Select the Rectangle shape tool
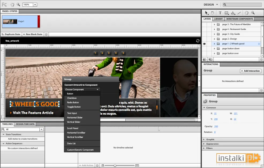 pyautogui.click(x=227, y=13)
